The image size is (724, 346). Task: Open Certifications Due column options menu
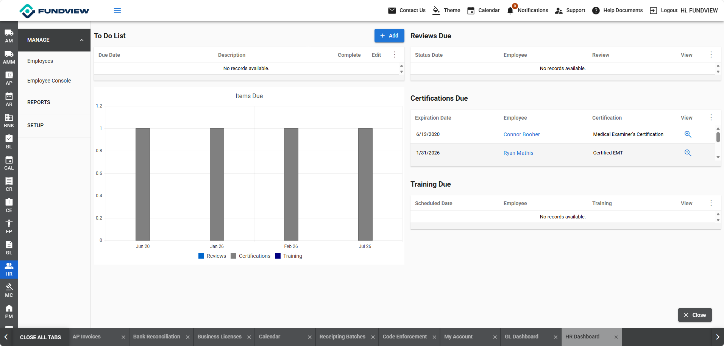click(x=711, y=117)
